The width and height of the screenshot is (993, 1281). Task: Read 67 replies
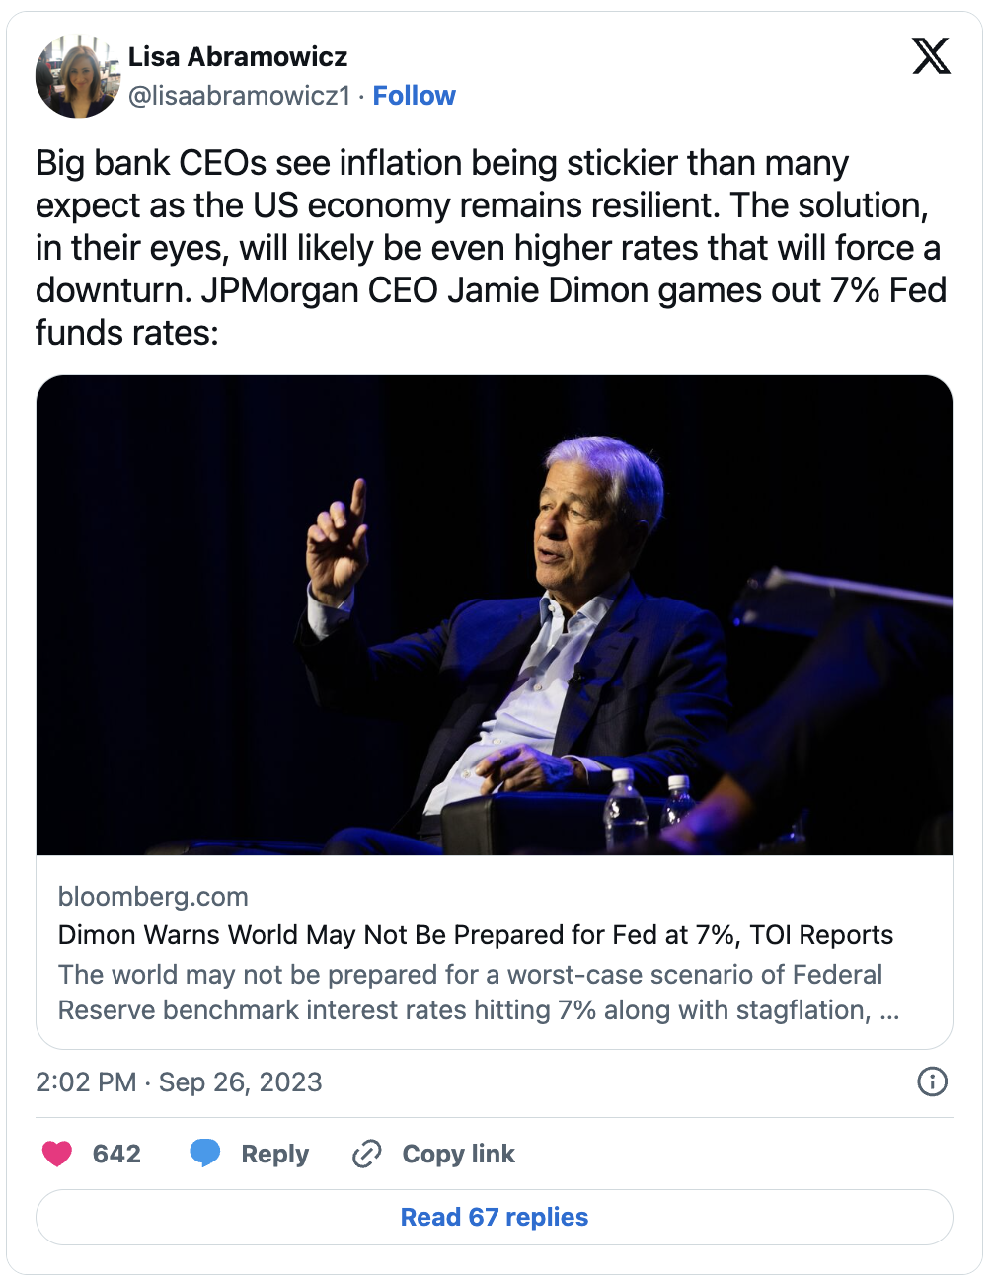coord(495,1217)
